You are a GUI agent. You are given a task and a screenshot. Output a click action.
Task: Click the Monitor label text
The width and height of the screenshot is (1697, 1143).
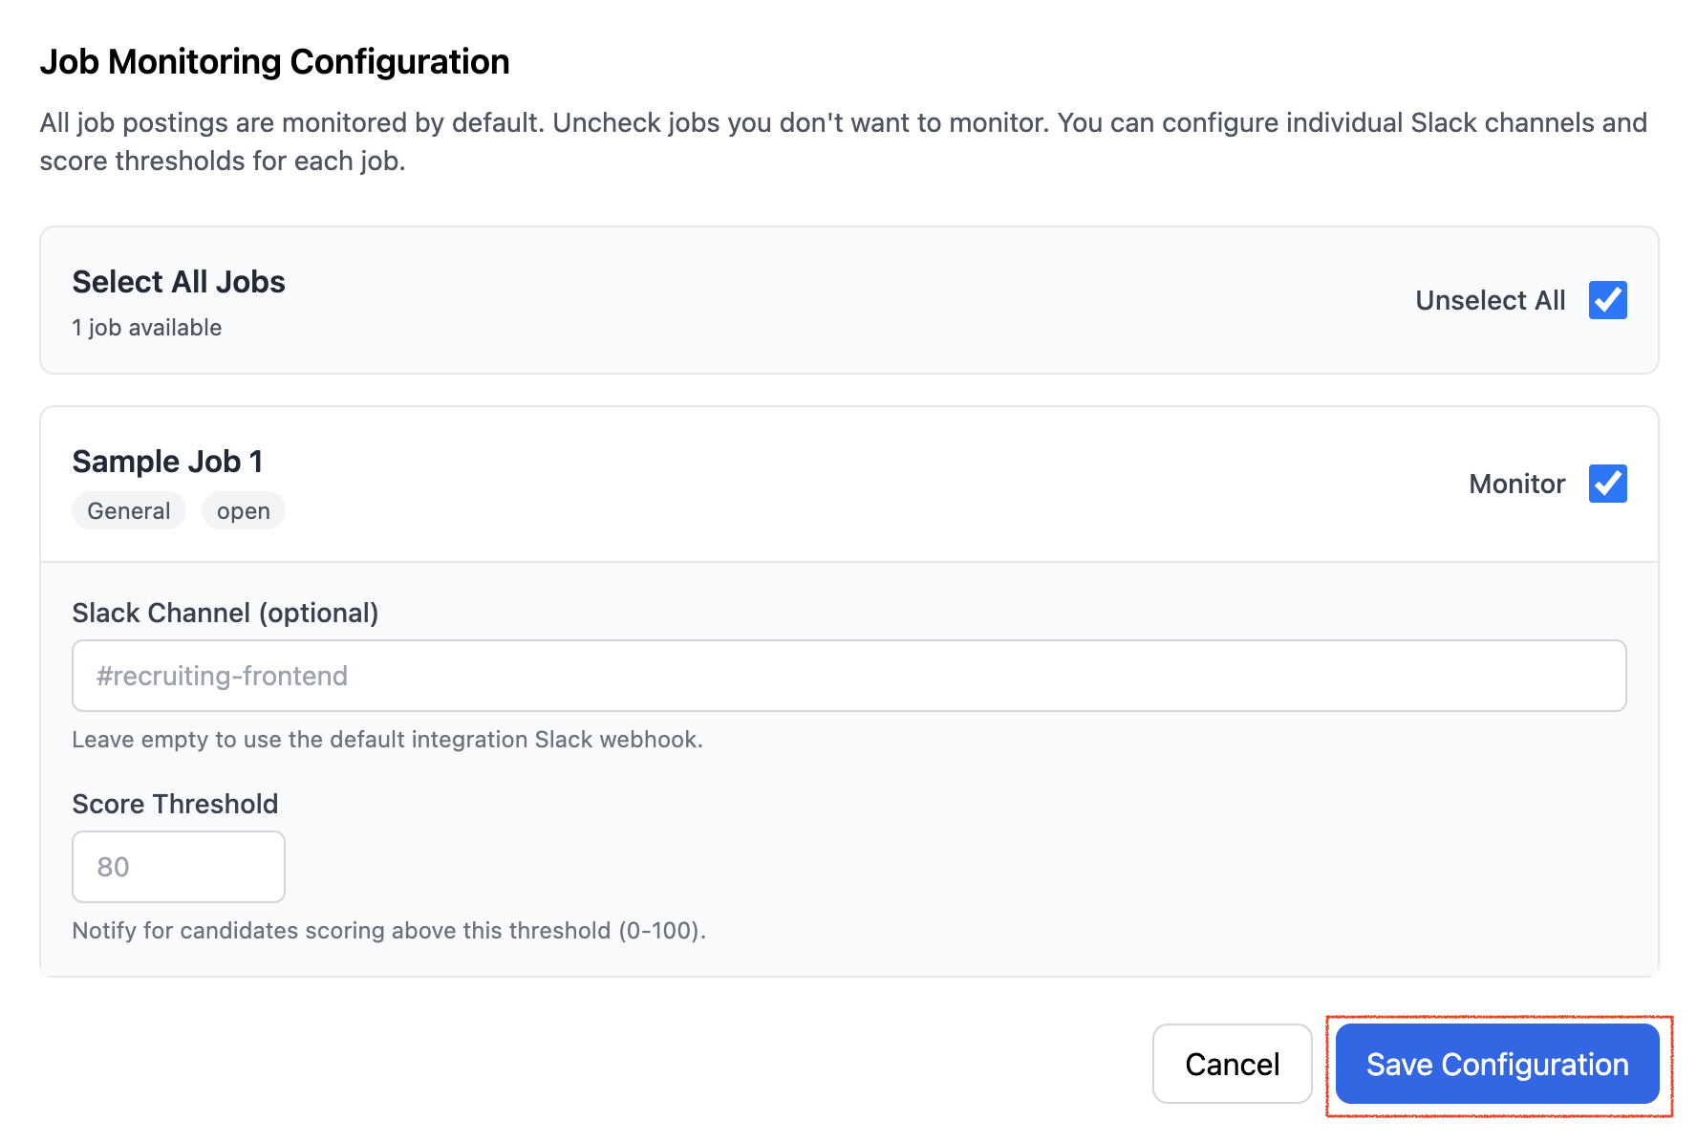click(1516, 485)
